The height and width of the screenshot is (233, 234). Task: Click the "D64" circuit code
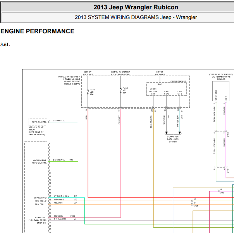coord(182,117)
